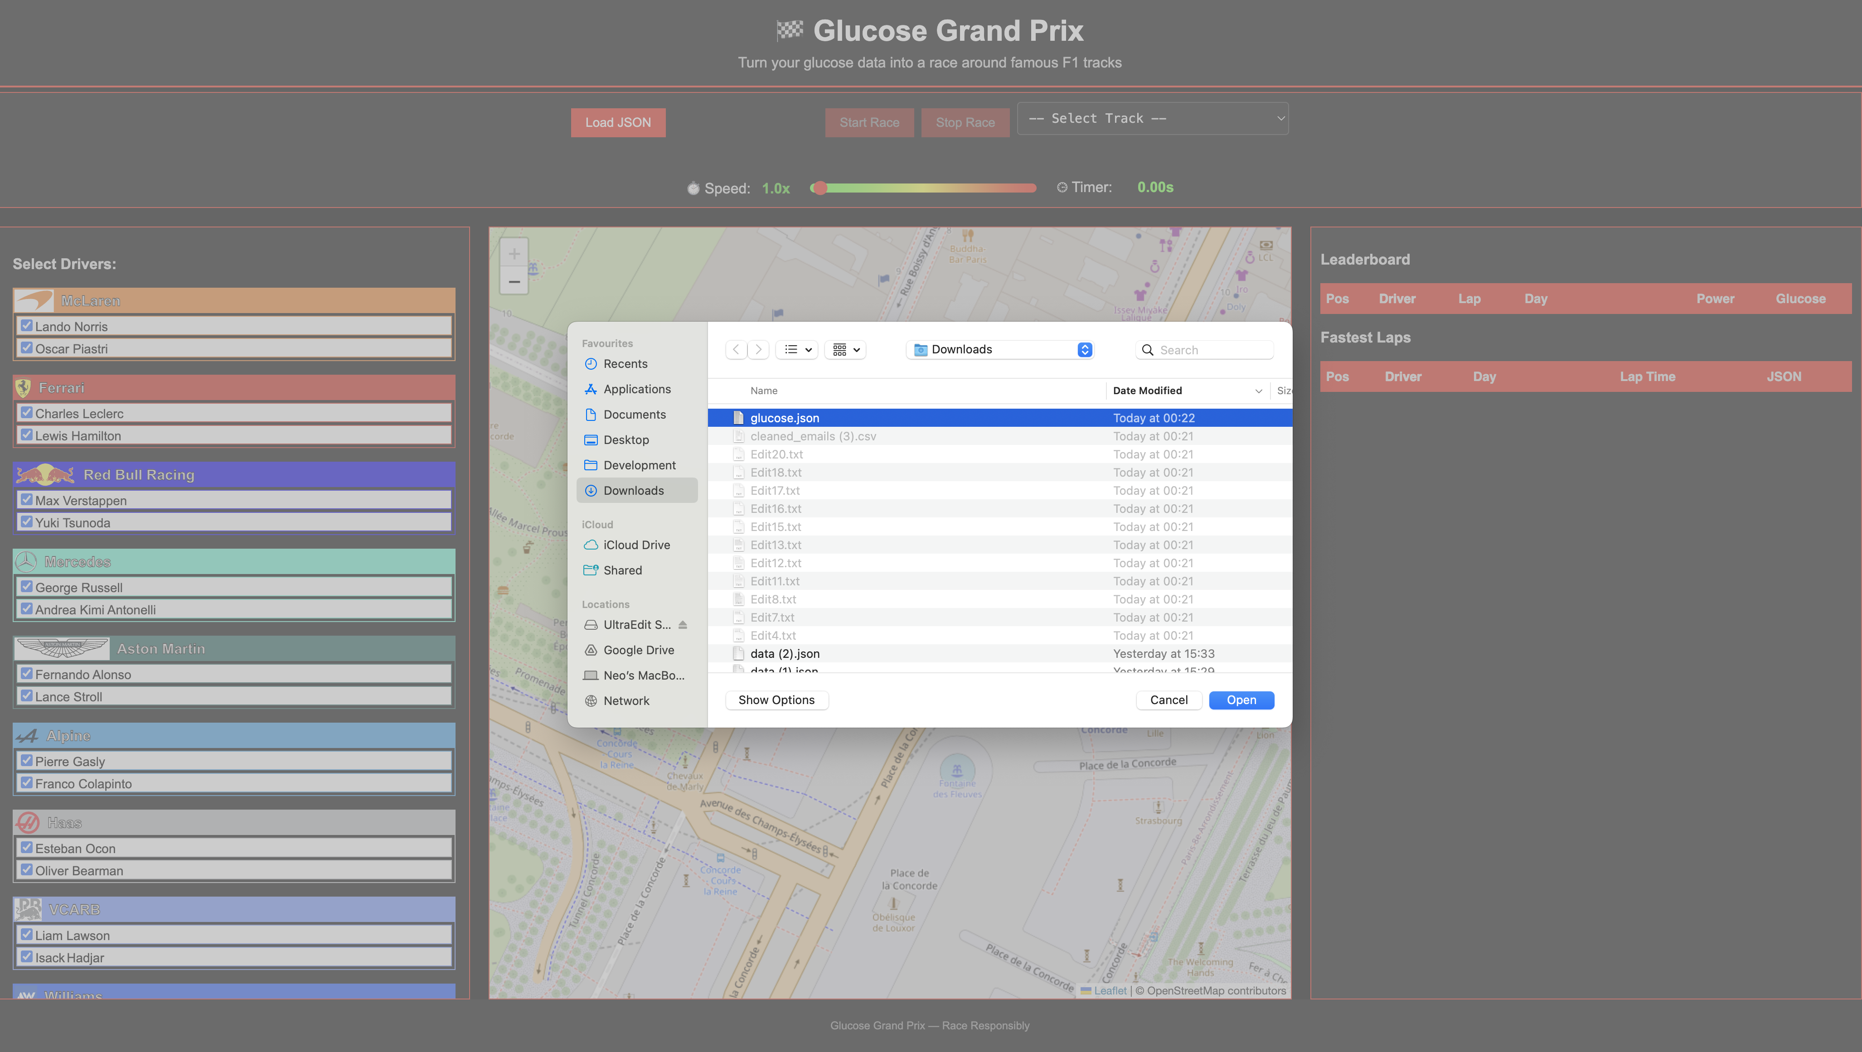1862x1052 pixels.
Task: Open the grouping options dropdown
Action: [846, 350]
